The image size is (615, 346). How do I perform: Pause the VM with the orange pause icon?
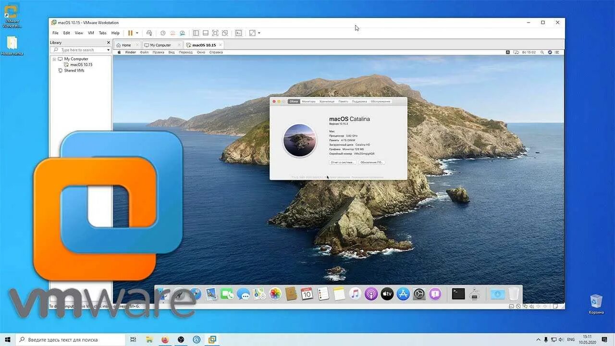(130, 33)
